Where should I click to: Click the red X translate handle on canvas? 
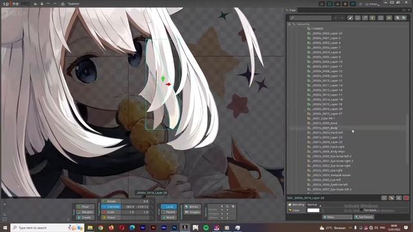tap(168, 84)
